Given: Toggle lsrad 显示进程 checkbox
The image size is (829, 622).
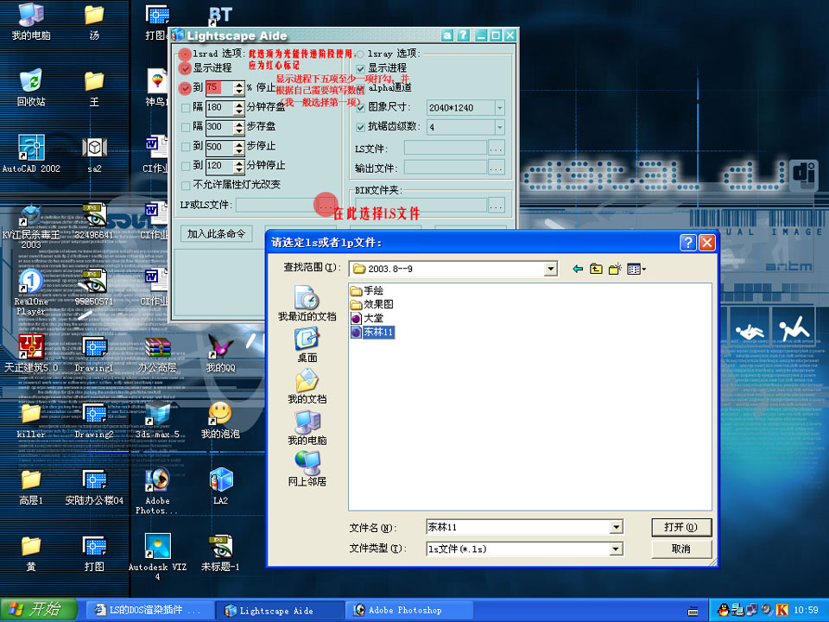Looking at the screenshot, I should pyautogui.click(x=185, y=68).
